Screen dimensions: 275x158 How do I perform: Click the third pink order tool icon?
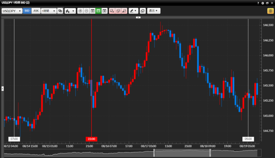pos(124,11)
